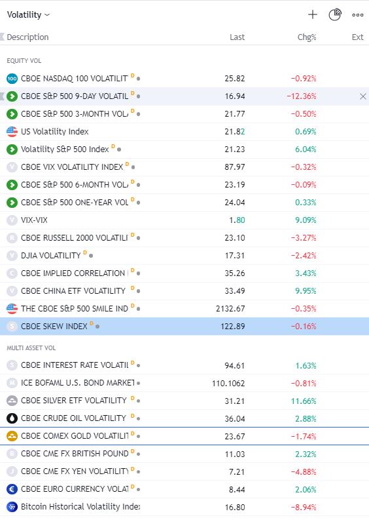
Task: Sort by the Chg% column header
Action: [x=307, y=37]
